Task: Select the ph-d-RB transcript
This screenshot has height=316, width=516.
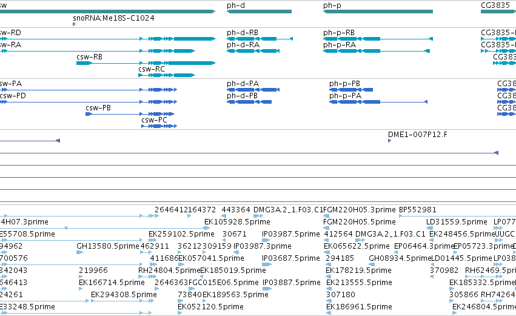Action: pos(242,33)
